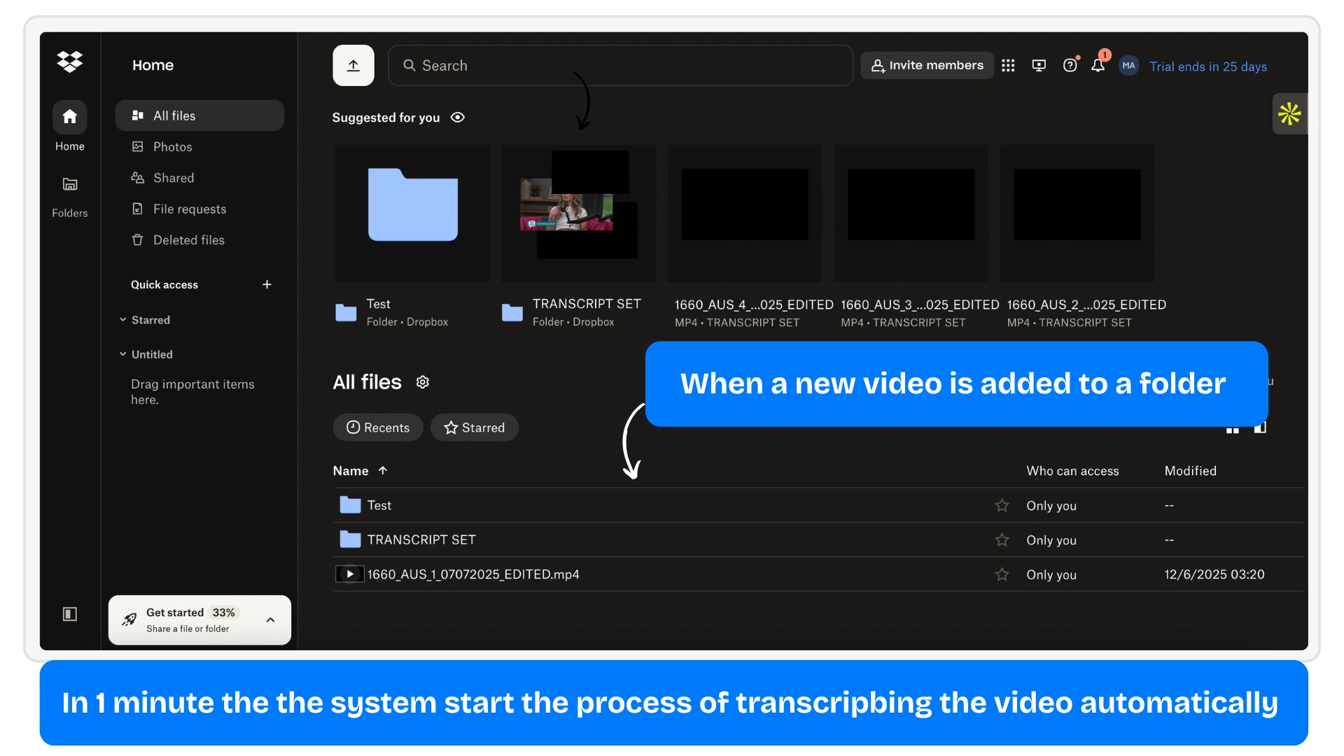This screenshot has height=756, width=1344.
Task: Click the screen monitor icon in top bar
Action: click(1039, 66)
